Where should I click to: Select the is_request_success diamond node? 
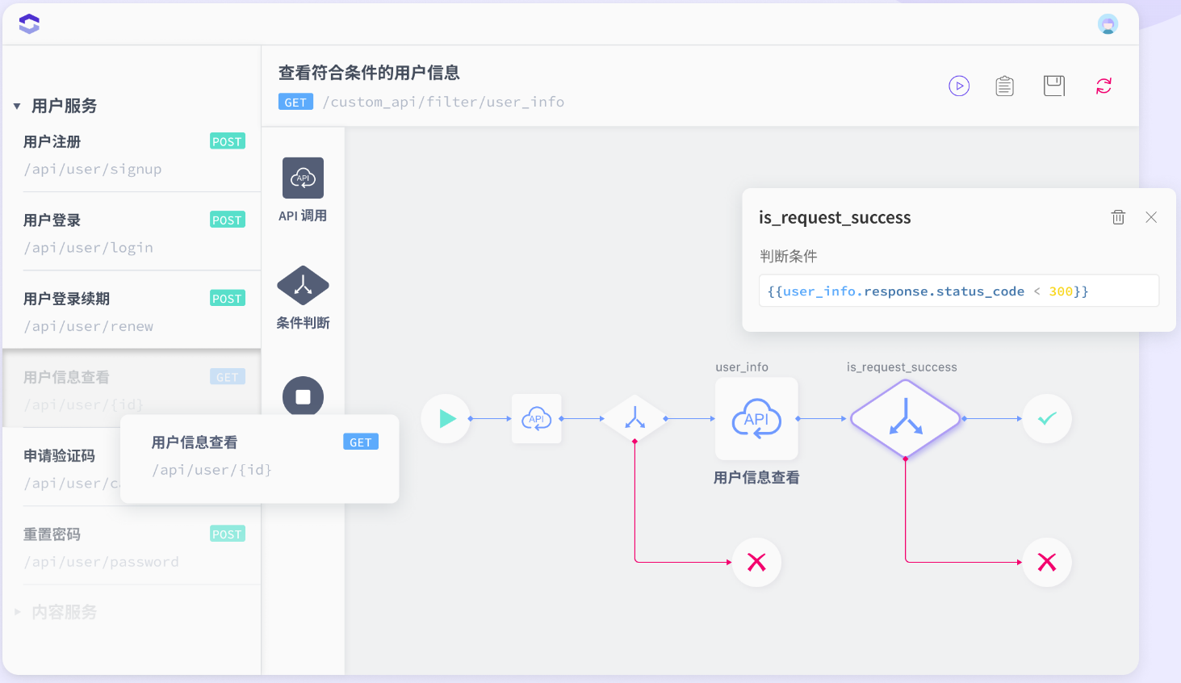[x=905, y=418]
